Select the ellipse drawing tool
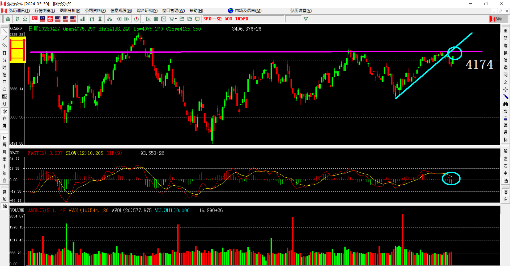Image resolution: width=510 pixels, height=266 pixels. click(5, 89)
